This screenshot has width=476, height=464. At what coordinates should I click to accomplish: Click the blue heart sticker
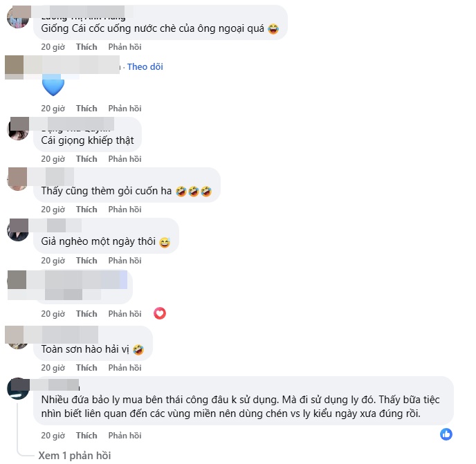coord(53,85)
